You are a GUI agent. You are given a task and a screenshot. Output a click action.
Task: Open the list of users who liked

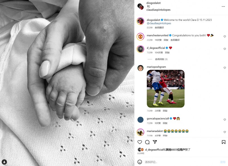pos(175,149)
